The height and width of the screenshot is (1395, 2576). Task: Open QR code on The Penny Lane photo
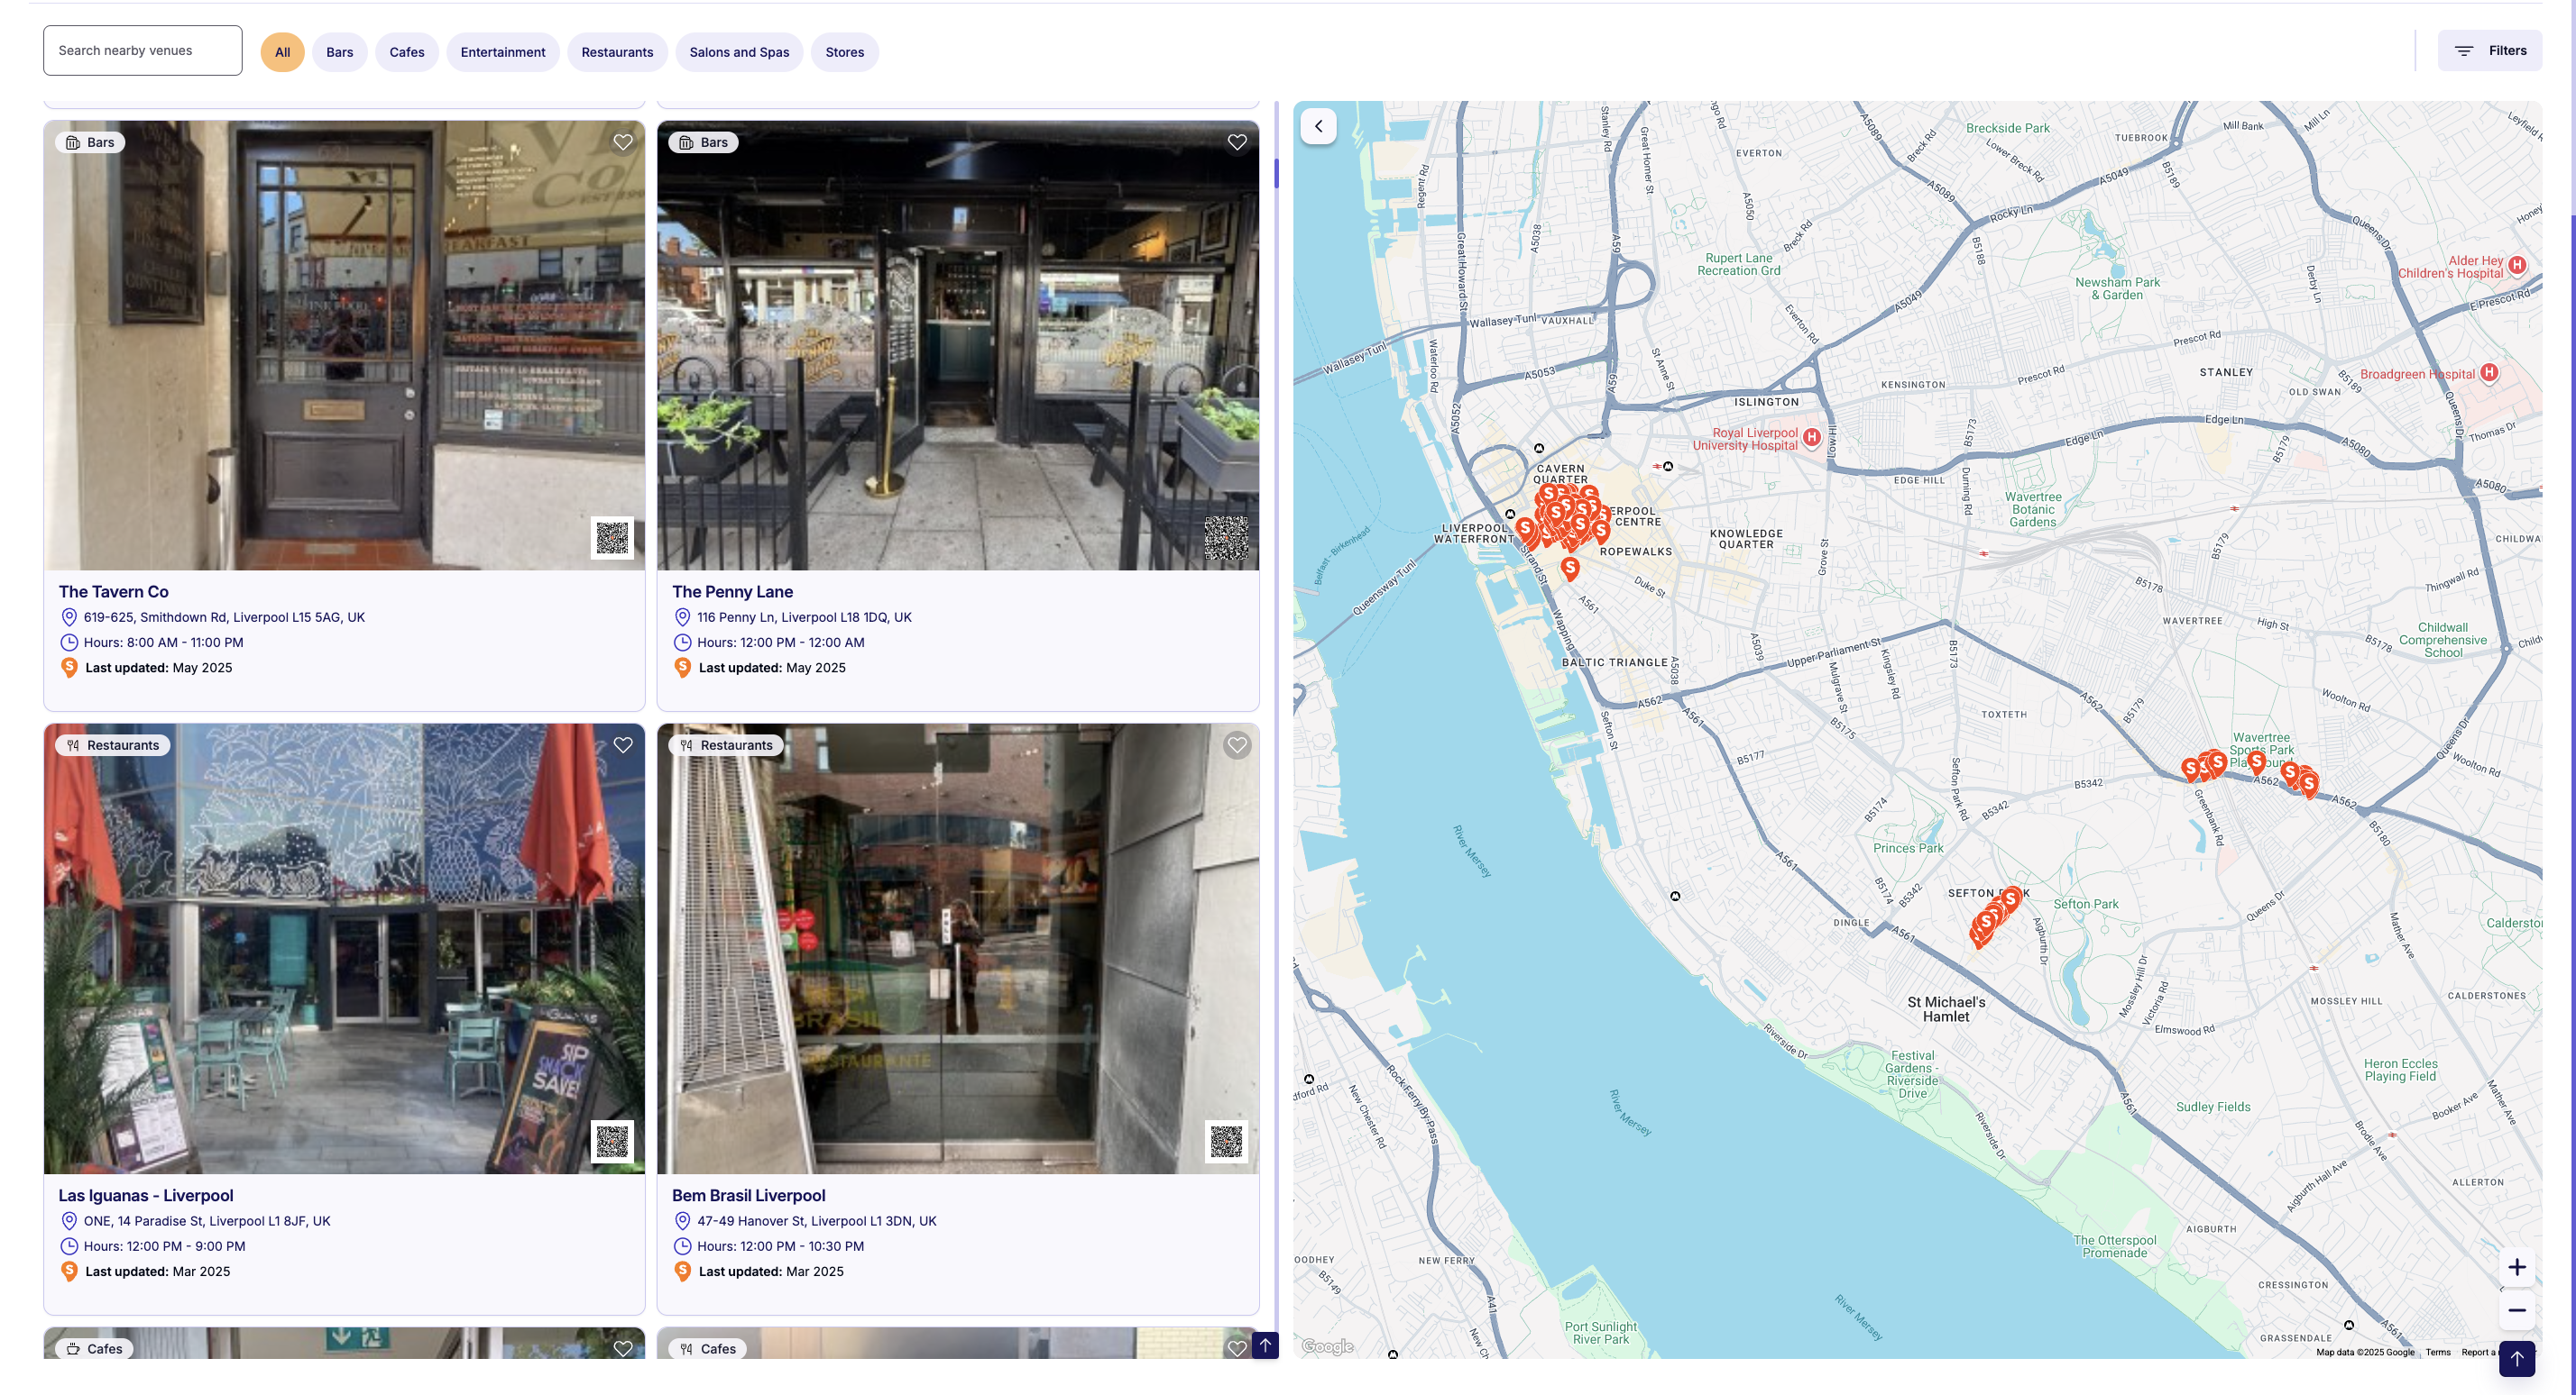[x=1226, y=538]
